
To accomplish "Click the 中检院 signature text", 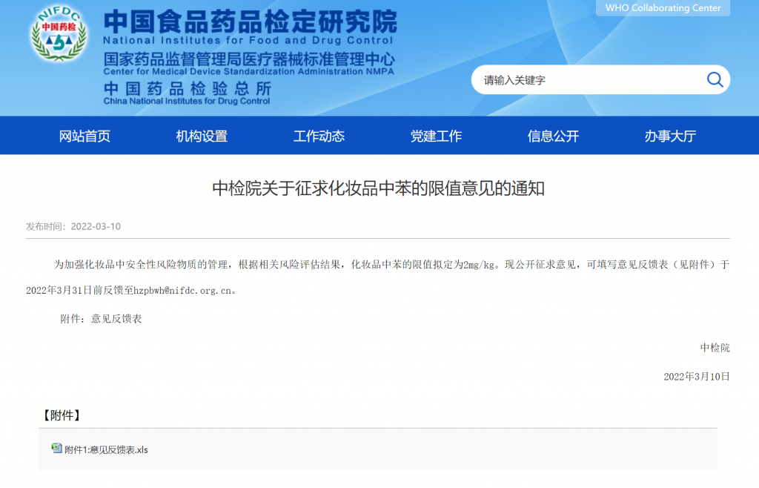I will [715, 348].
